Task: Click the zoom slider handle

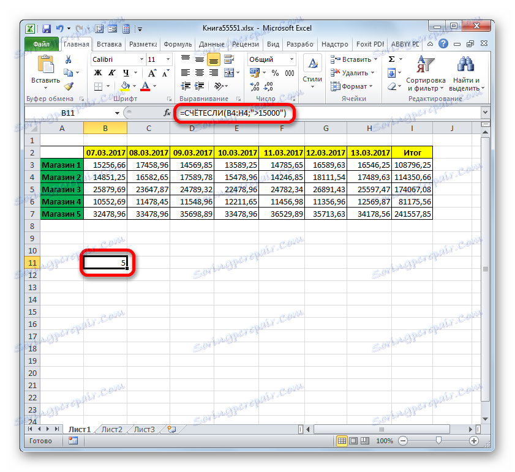Action: click(438, 441)
